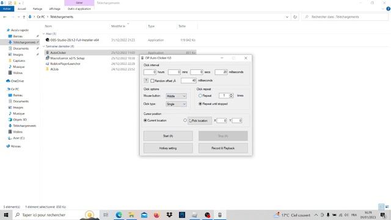This screenshot has width=391, height=220.
Task: Open Microsoft Edge from the taskbar
Action: pos(119,215)
